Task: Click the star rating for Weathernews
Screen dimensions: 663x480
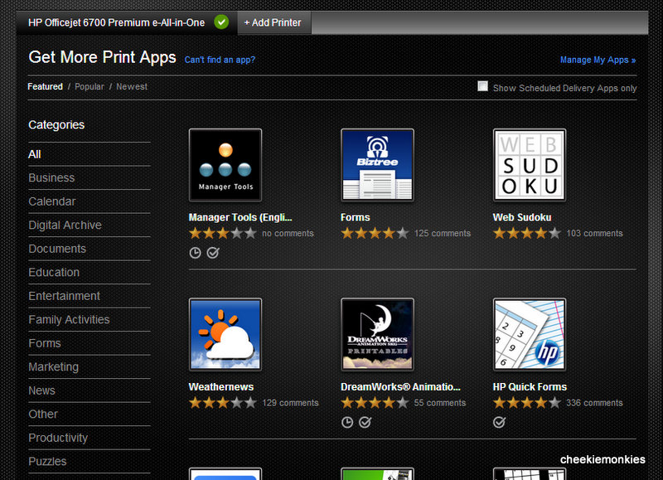Action: pos(223,403)
